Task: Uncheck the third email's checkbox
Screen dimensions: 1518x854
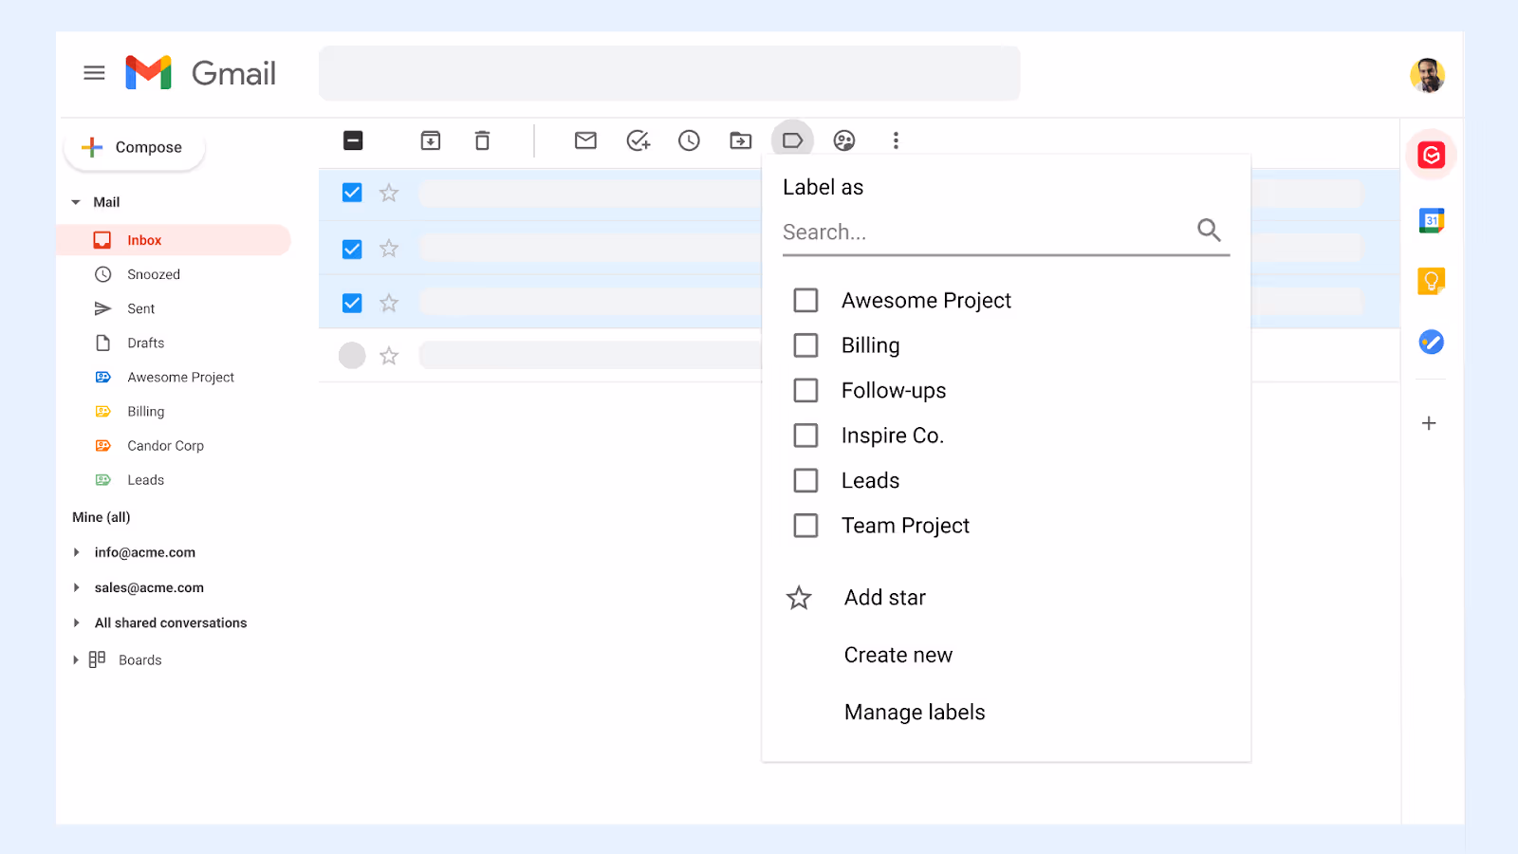Action: [352, 303]
